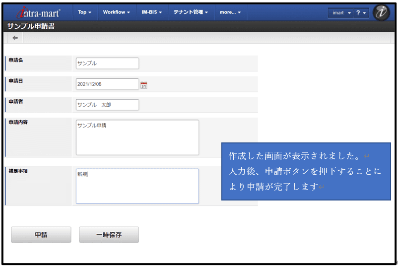
Task: Expand the imart user dropdown
Action: tap(340, 13)
